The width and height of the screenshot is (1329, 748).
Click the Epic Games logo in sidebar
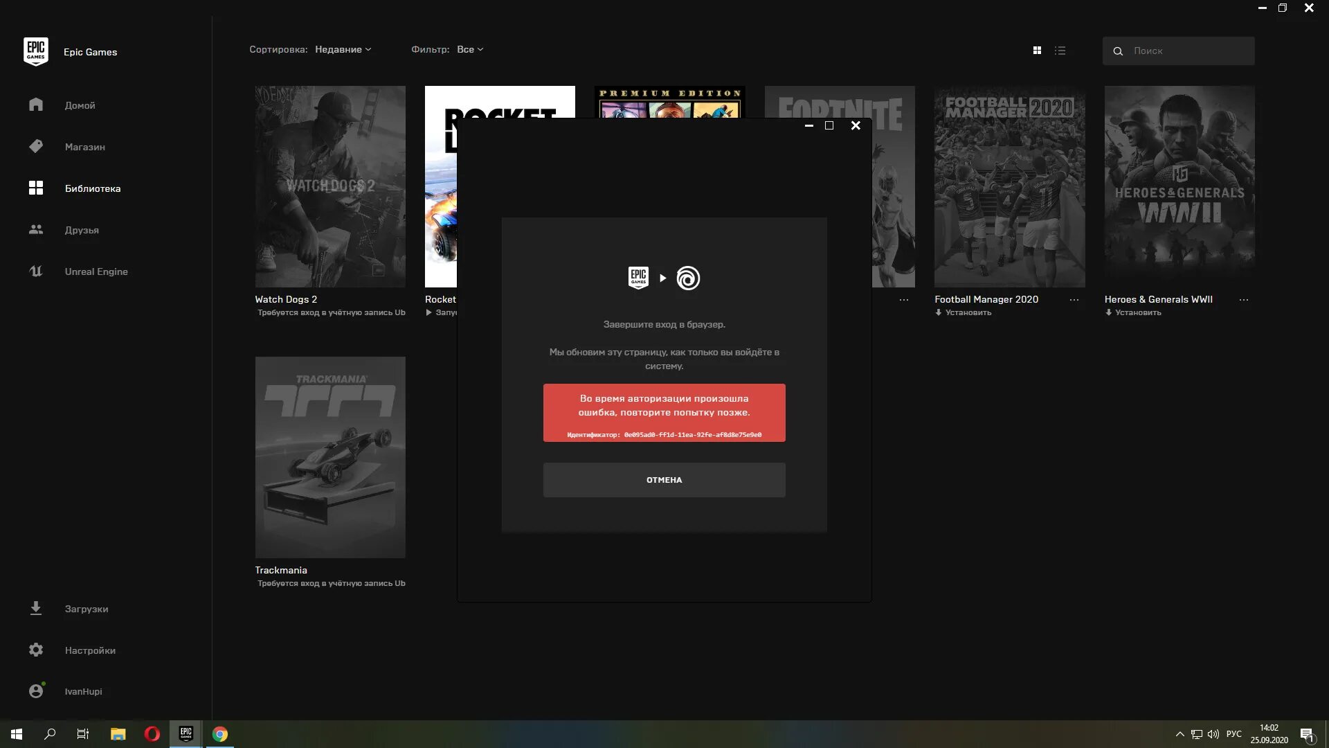pyautogui.click(x=36, y=52)
